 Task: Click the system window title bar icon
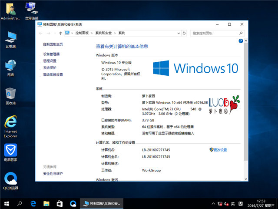[40, 24]
